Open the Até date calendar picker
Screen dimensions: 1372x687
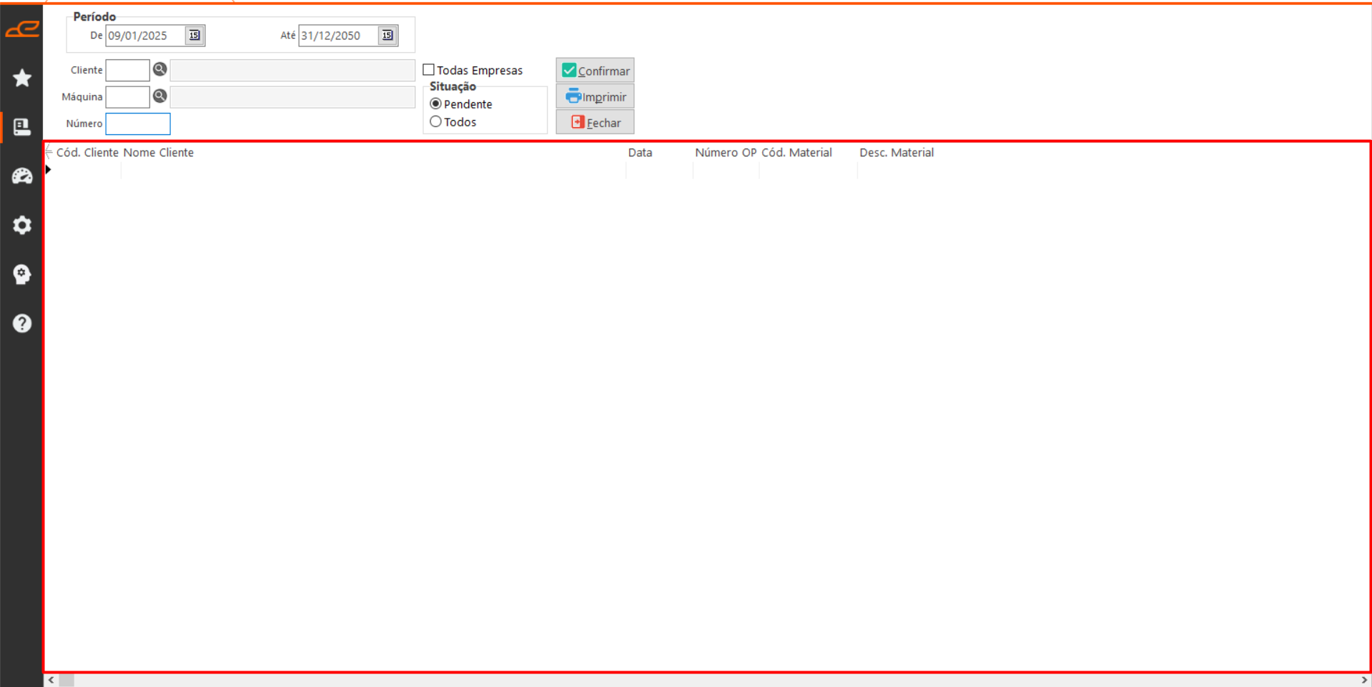click(x=387, y=36)
